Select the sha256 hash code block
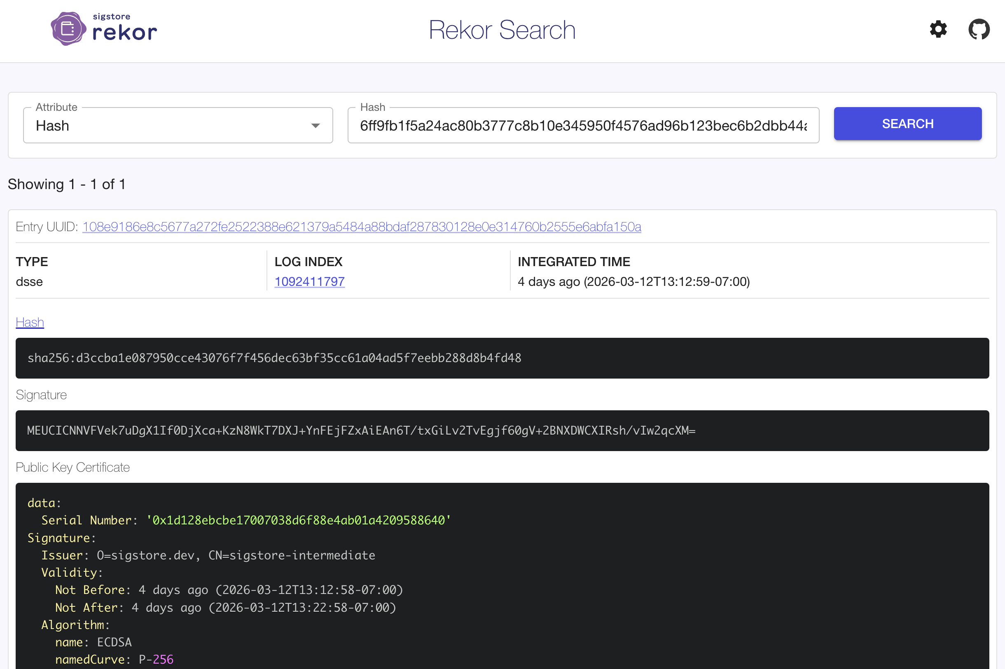This screenshot has width=1005, height=669. [x=274, y=358]
